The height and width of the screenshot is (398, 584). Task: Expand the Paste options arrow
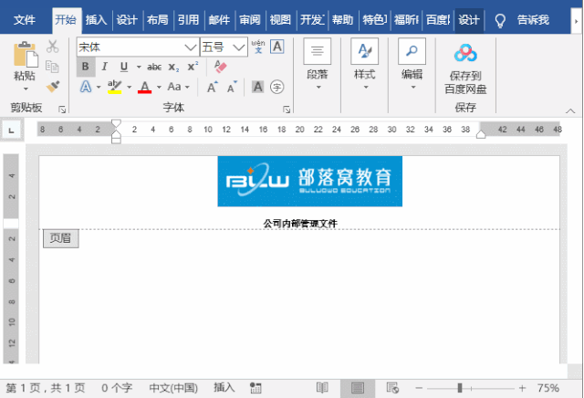tap(26, 89)
